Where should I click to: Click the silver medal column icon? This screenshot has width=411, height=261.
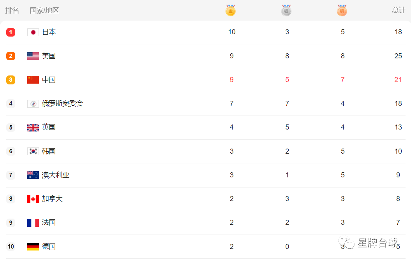pyautogui.click(x=286, y=11)
